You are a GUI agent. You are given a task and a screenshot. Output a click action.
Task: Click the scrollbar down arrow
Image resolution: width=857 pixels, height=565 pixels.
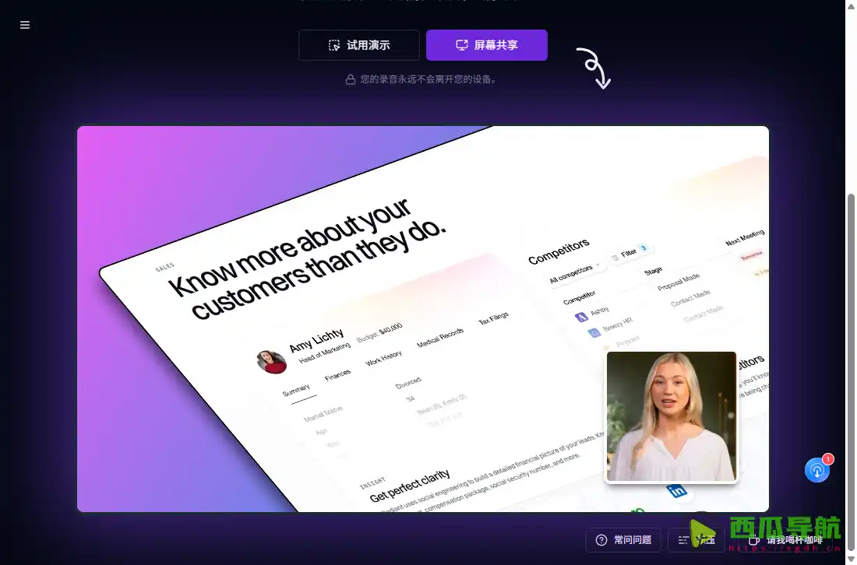pos(851,559)
